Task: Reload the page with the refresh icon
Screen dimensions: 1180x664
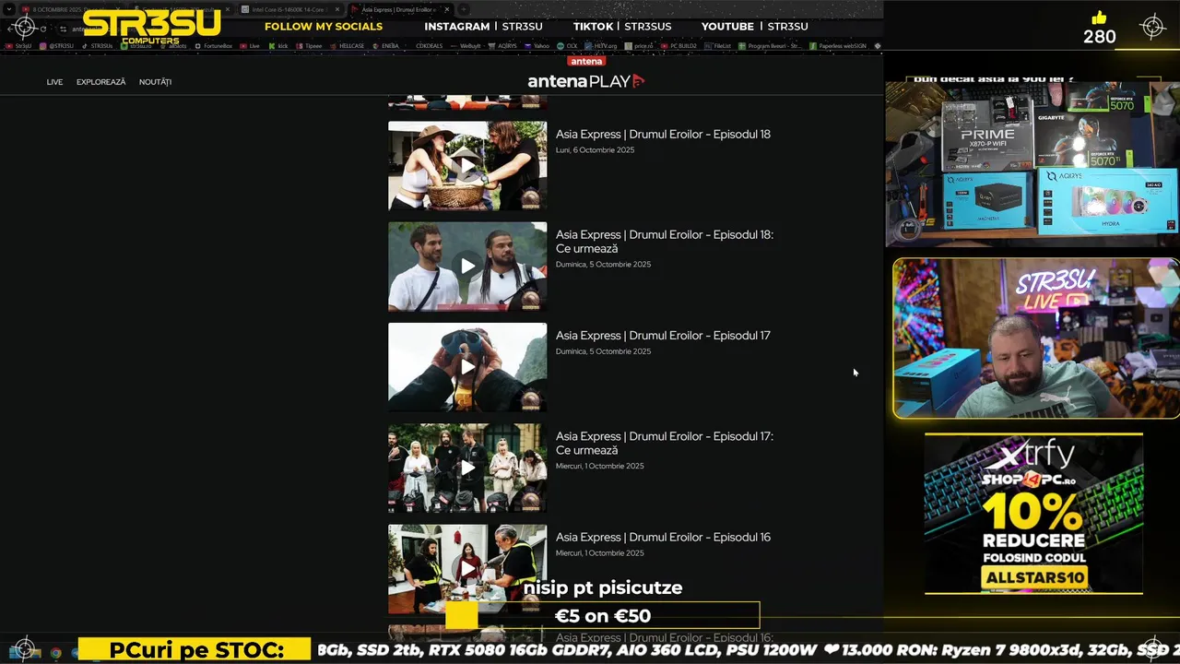Action: coord(42,29)
